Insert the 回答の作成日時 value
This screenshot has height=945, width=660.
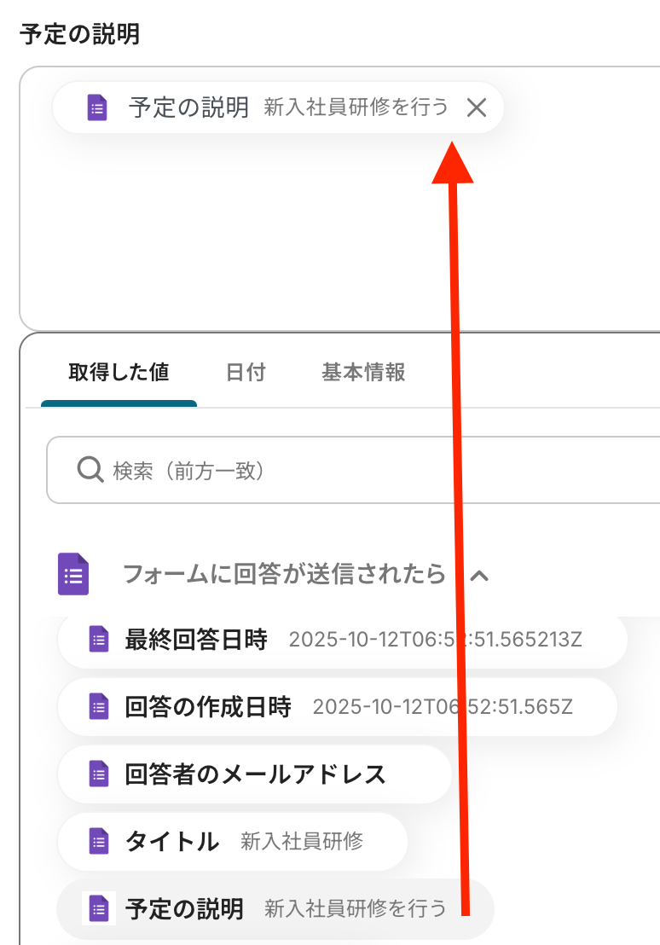coord(338,707)
